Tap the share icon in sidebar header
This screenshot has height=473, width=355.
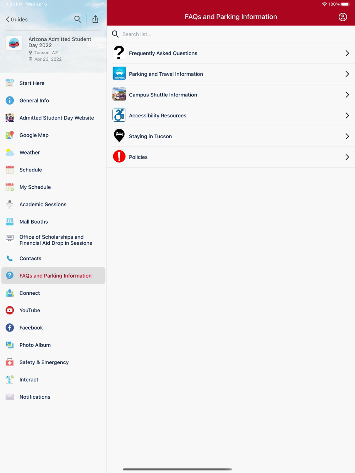click(x=95, y=19)
